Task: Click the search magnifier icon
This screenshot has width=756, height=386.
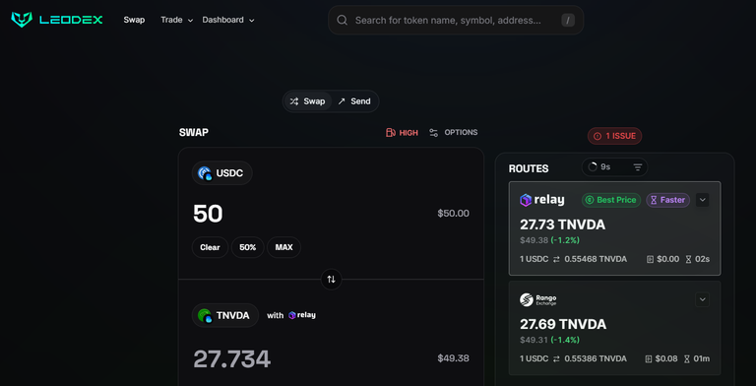Action: (x=343, y=21)
